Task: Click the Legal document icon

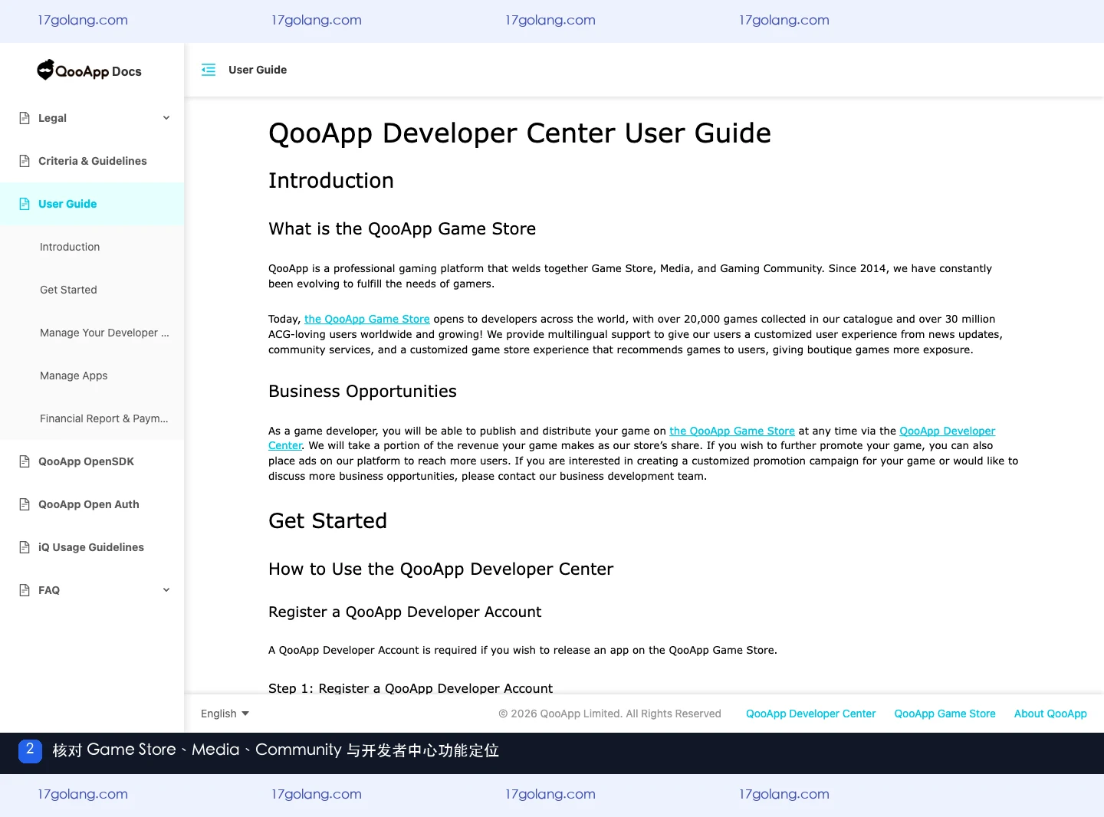Action: [25, 118]
